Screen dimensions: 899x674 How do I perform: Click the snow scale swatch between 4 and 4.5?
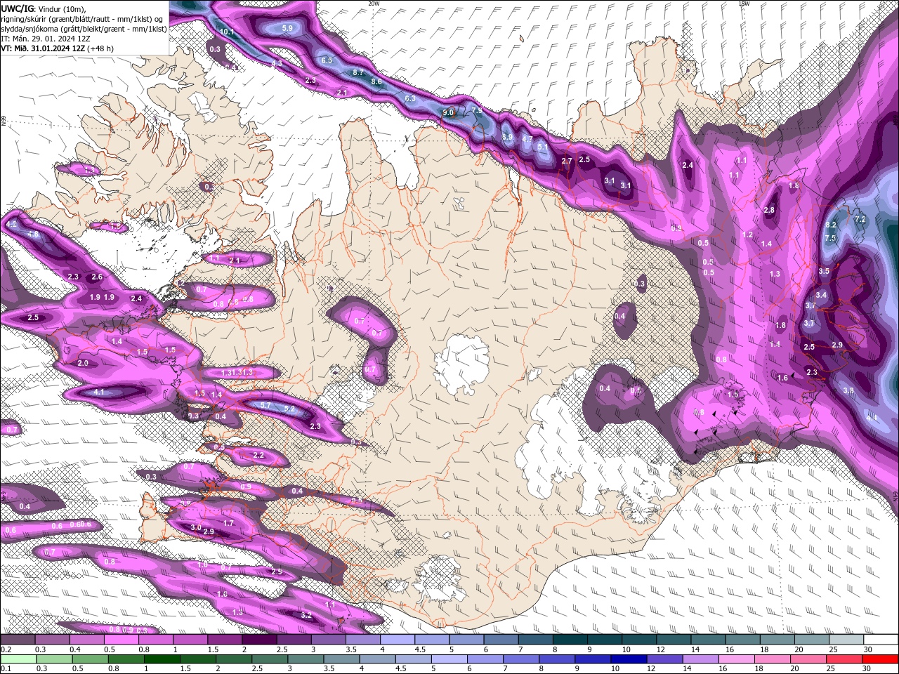click(396, 640)
